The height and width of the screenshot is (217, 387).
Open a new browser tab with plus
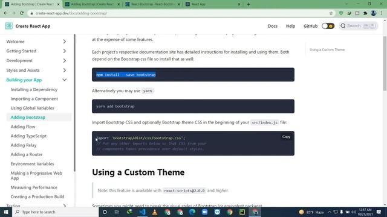(x=249, y=4)
